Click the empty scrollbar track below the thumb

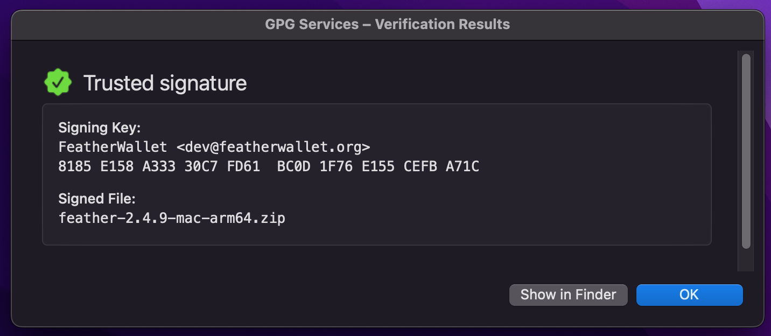click(x=746, y=260)
